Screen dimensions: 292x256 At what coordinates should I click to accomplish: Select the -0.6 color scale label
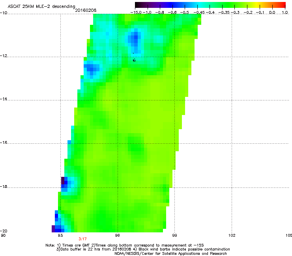172,13
